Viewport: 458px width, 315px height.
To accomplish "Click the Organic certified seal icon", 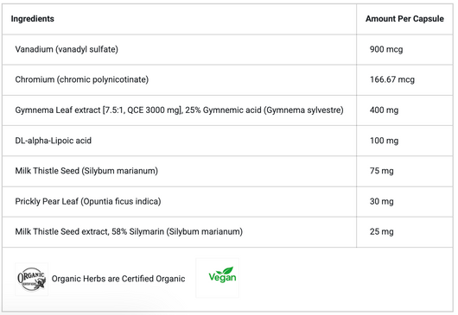I will coord(32,279).
